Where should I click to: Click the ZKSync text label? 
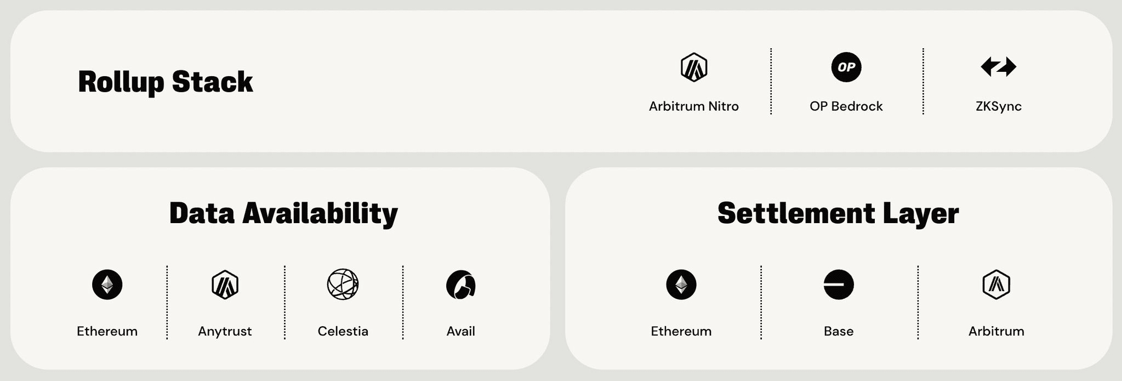tap(998, 106)
